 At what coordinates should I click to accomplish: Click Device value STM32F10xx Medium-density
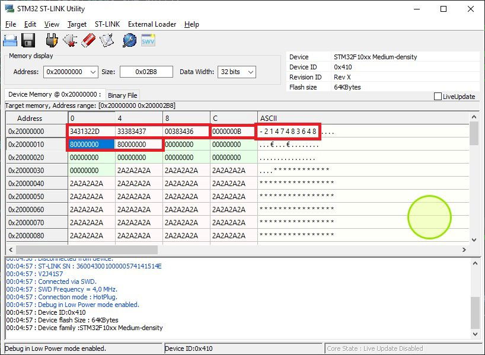tap(375, 57)
